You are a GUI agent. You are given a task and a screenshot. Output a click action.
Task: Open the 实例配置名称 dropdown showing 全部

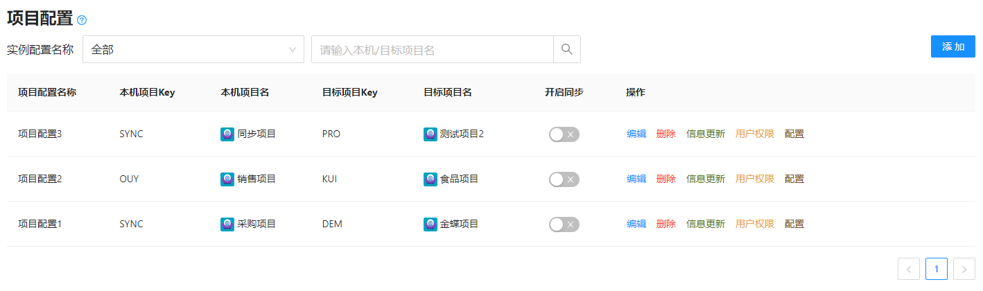click(x=193, y=49)
